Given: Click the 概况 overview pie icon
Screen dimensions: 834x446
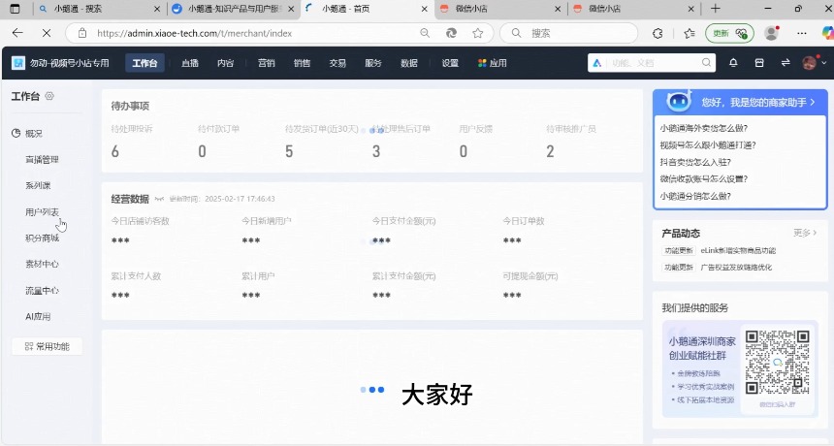Looking at the screenshot, I should coord(16,133).
